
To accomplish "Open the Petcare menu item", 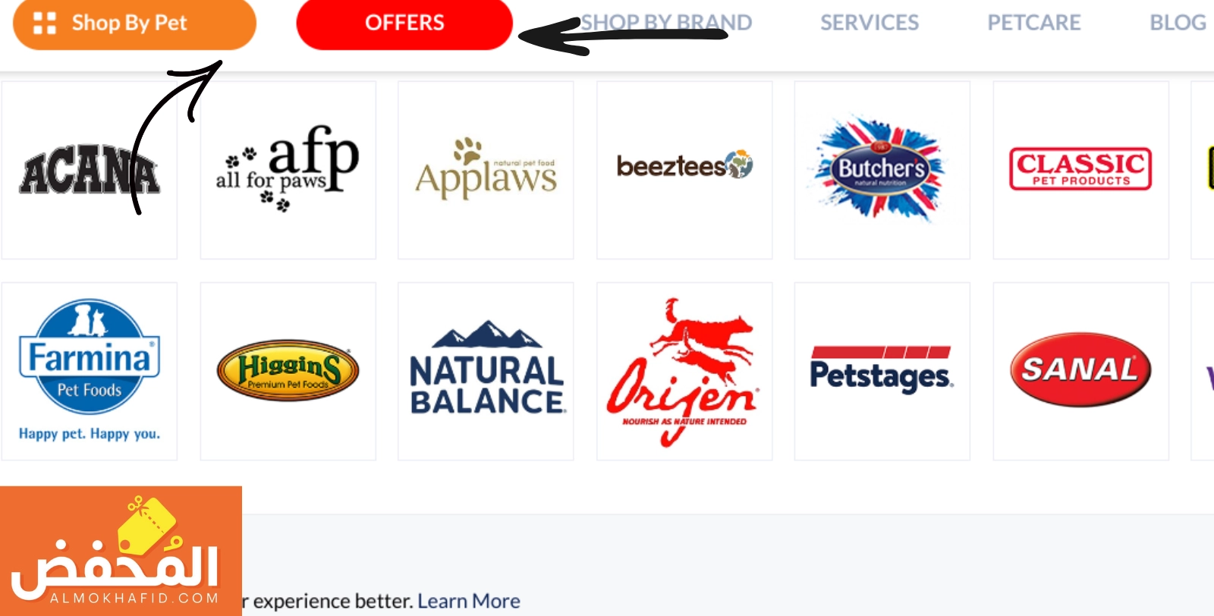I will 1034,23.
